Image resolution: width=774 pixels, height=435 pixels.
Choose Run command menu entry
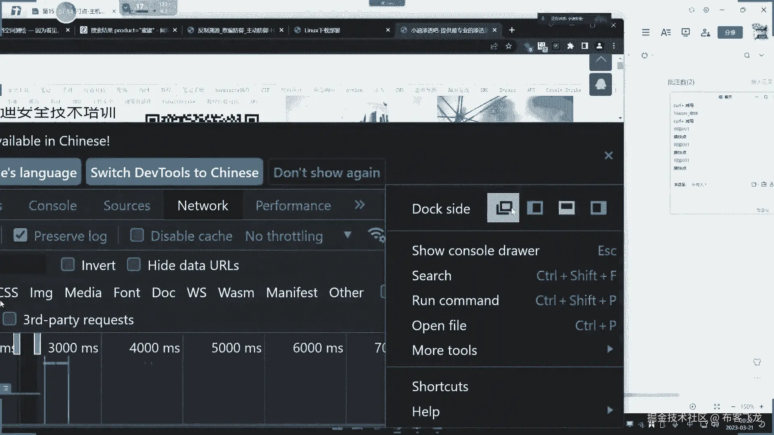click(x=456, y=300)
